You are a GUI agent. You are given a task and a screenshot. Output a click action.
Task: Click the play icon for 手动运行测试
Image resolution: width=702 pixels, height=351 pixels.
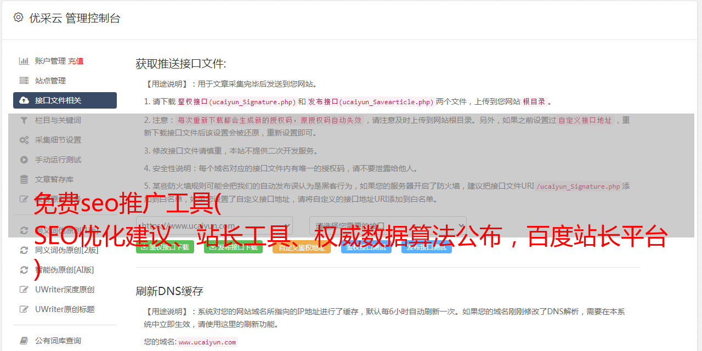pyautogui.click(x=24, y=160)
